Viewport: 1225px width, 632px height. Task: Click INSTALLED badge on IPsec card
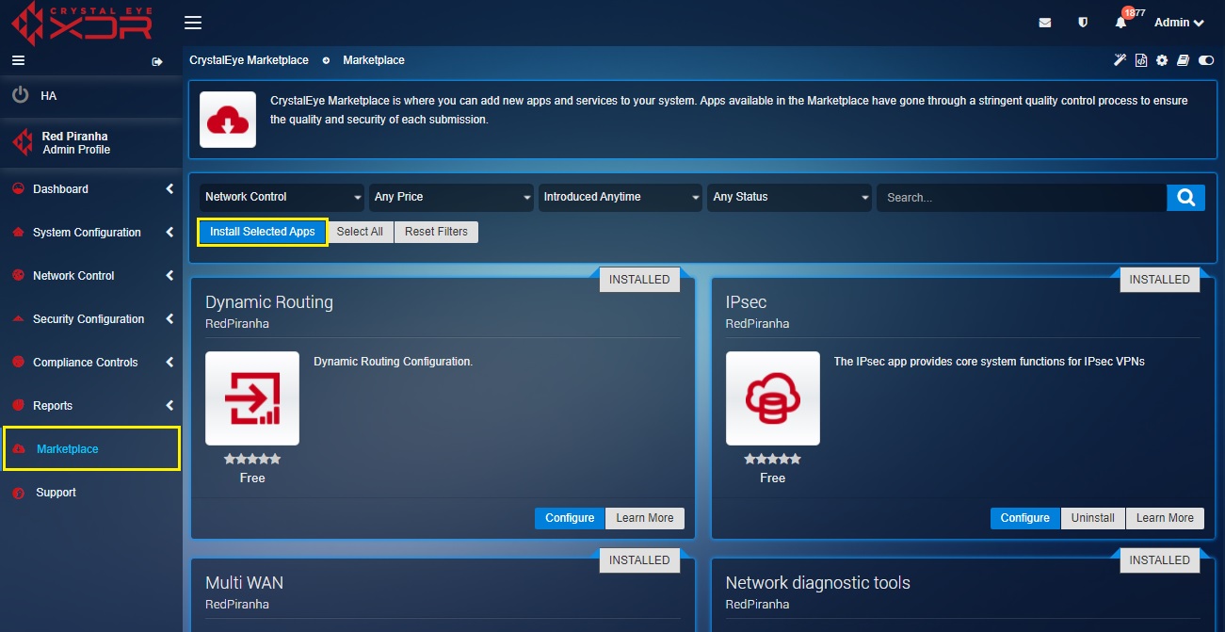tap(1160, 280)
